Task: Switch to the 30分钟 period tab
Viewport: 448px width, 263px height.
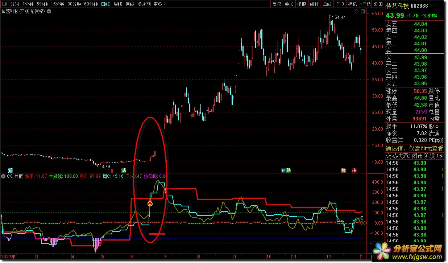Action: click(x=74, y=4)
